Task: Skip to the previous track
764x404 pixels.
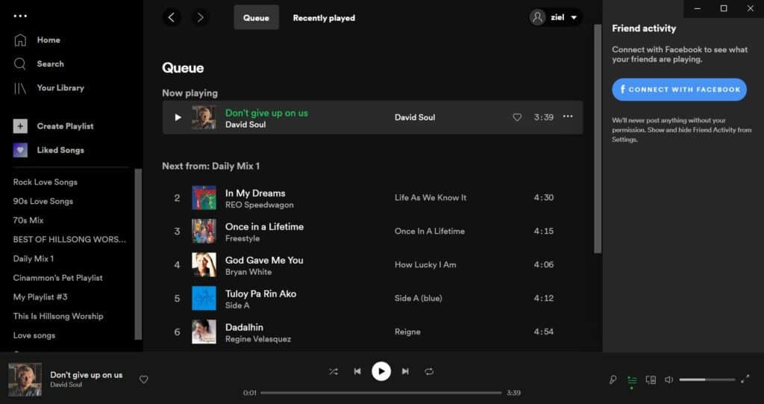Action: 357,371
